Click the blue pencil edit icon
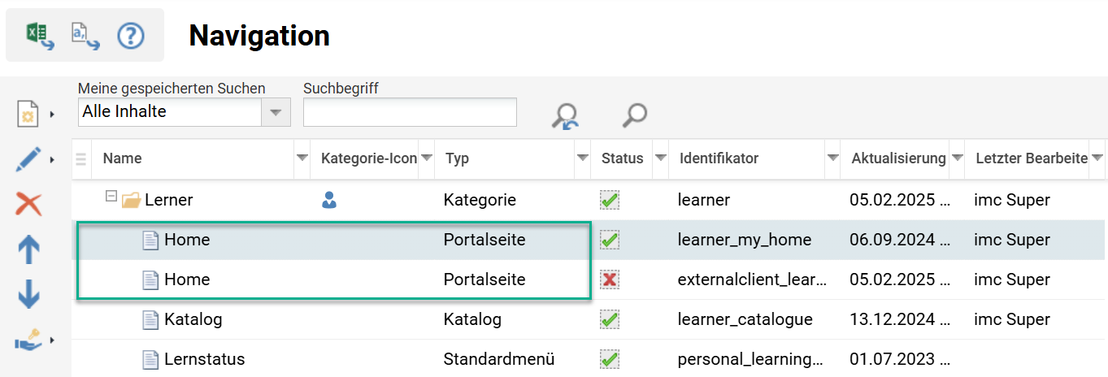The width and height of the screenshot is (1108, 377). (28, 159)
